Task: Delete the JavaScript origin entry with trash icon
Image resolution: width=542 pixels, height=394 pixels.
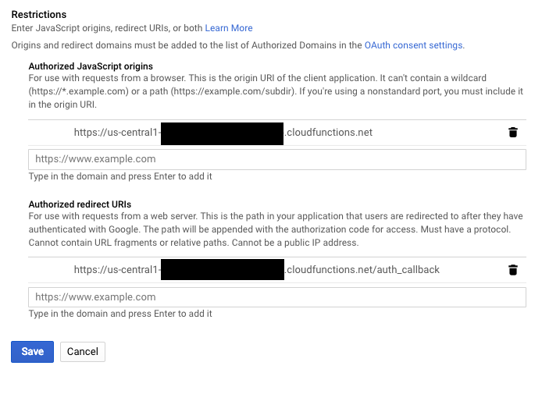Action: coord(512,133)
